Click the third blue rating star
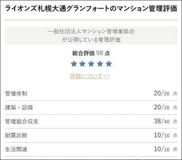The image size is (182, 160). 91,64
